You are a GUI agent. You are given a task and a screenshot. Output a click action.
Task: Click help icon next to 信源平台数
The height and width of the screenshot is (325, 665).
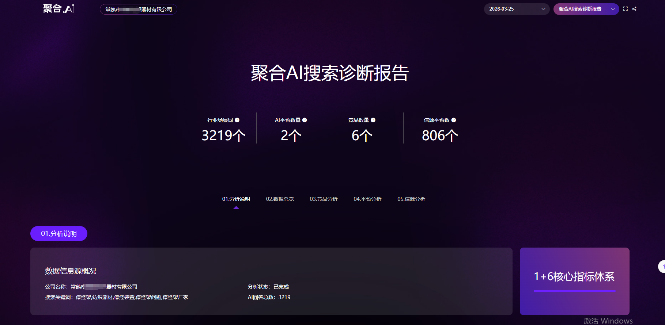454,120
